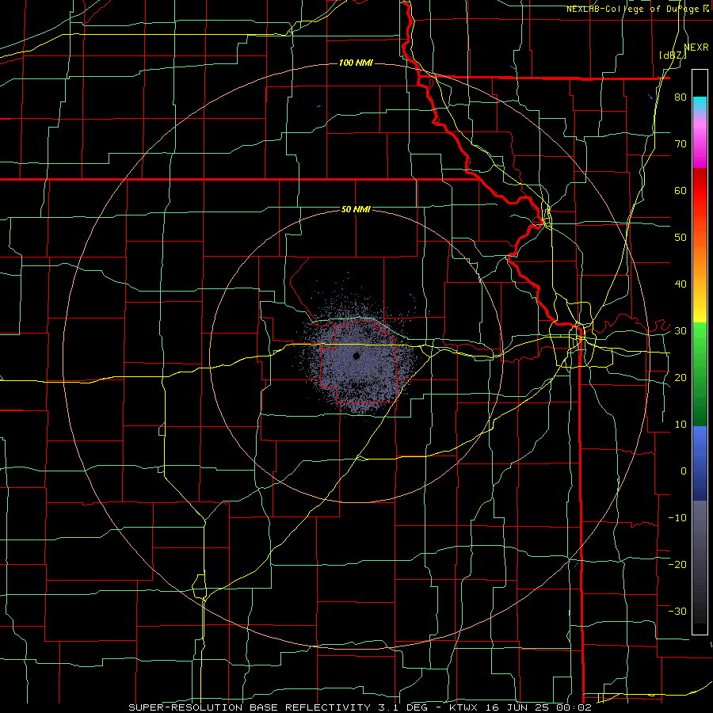The width and height of the screenshot is (713, 713).
Task: Select the 70 dBZ scale label
Action: point(681,143)
